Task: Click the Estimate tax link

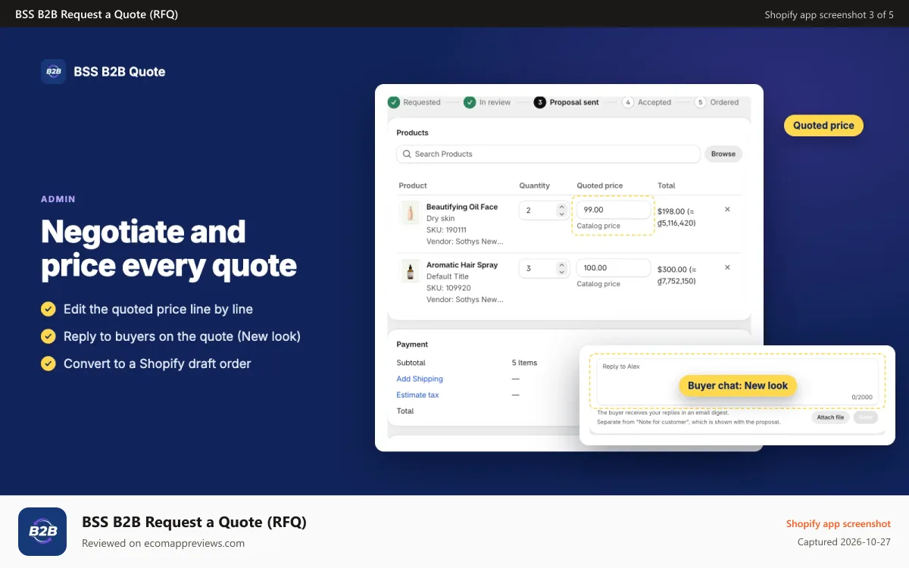Action: click(417, 395)
